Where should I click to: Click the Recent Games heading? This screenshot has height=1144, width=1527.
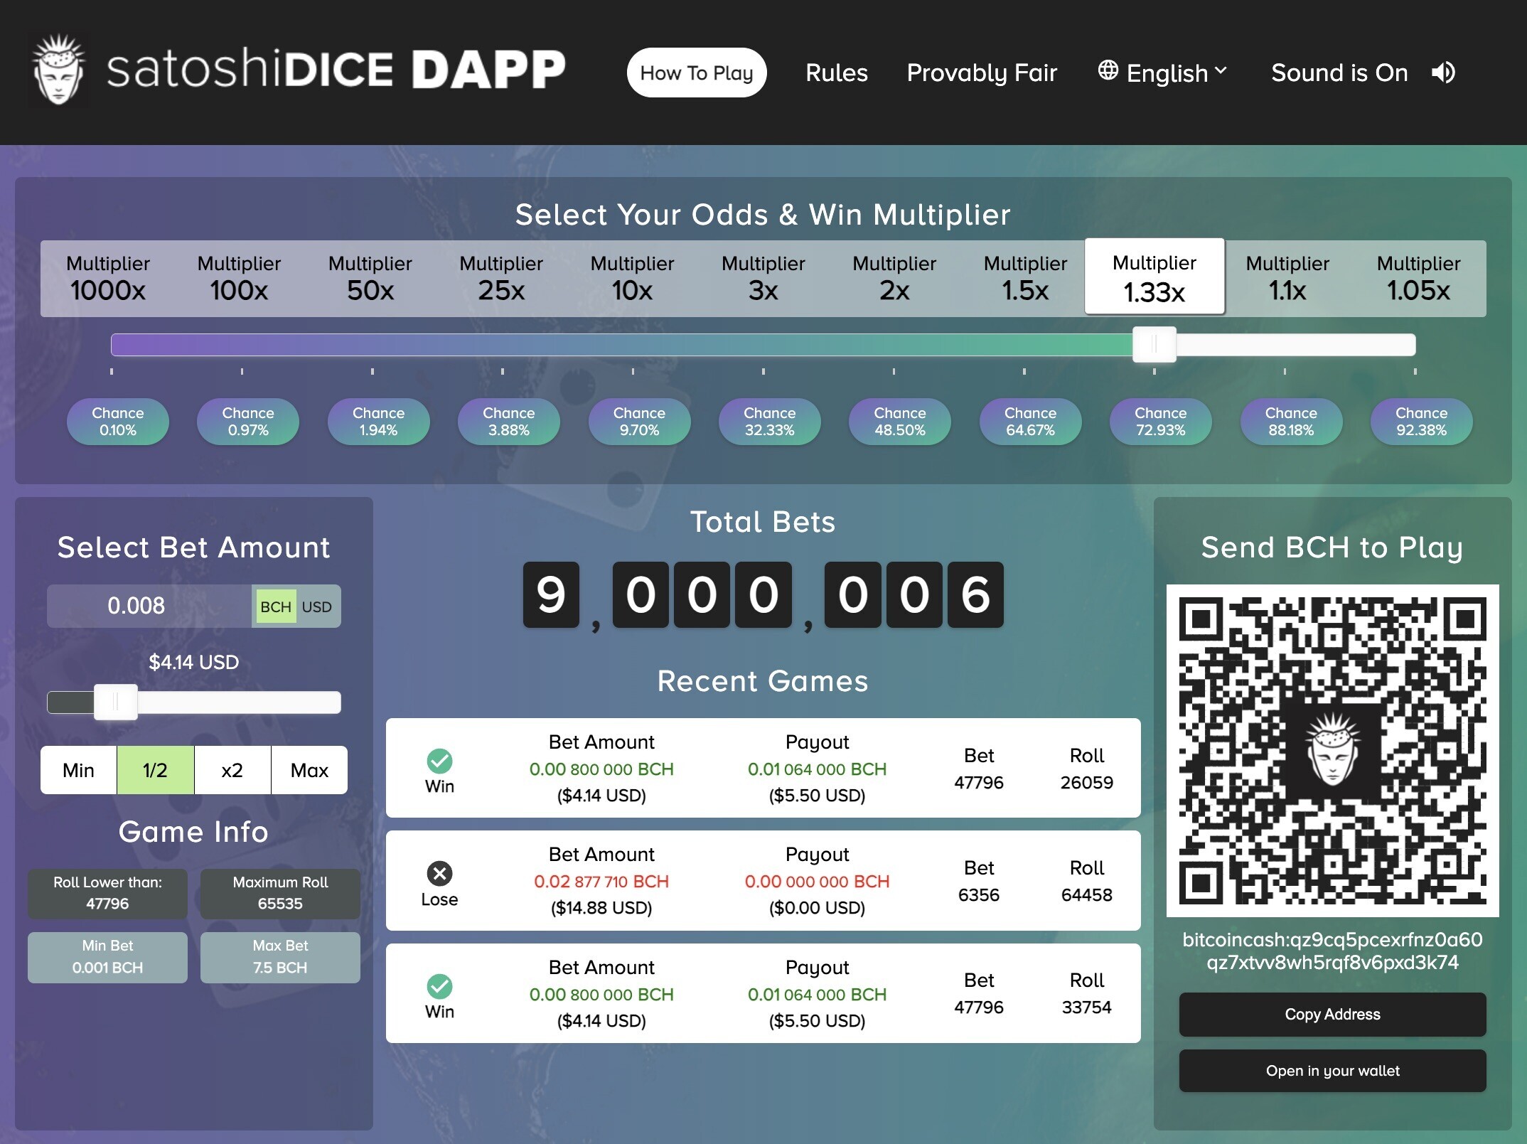(x=763, y=681)
